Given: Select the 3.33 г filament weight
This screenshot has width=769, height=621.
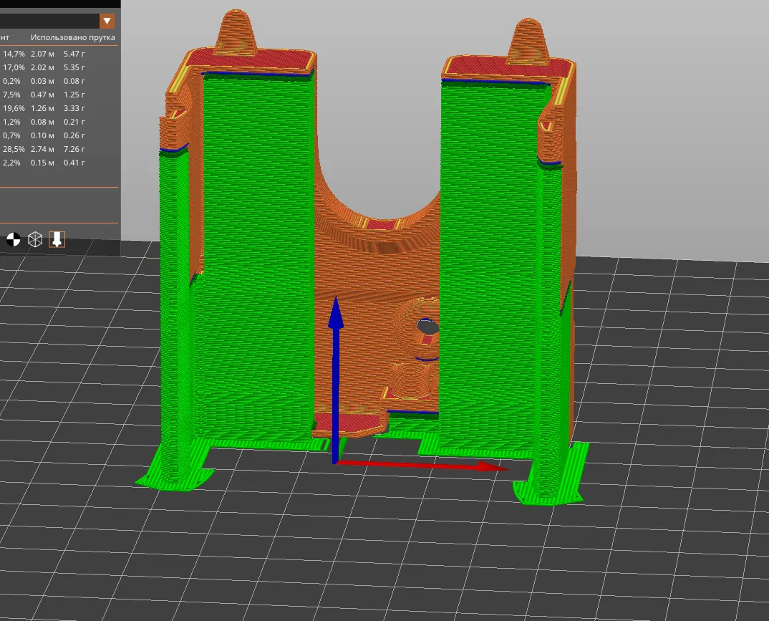Looking at the screenshot, I should pos(74,108).
